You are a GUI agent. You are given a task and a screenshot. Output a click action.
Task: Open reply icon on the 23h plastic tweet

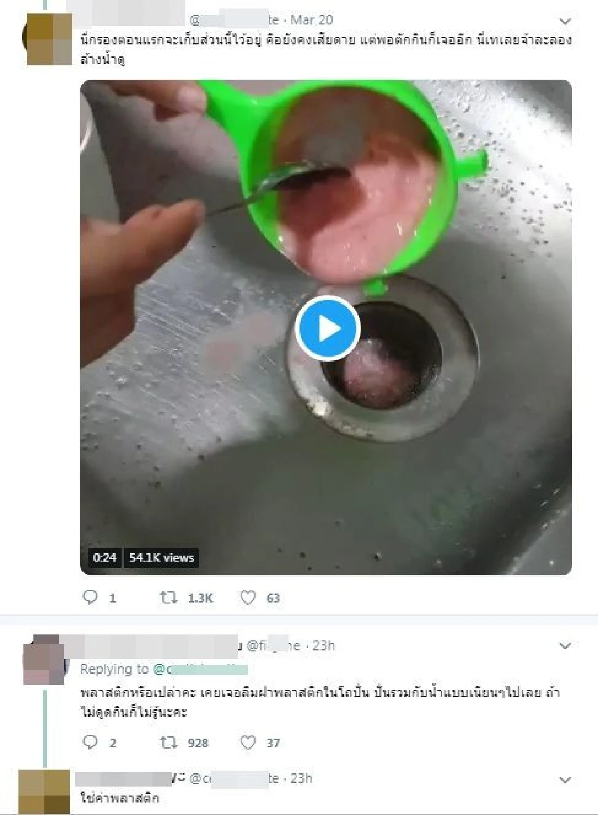pyautogui.click(x=90, y=742)
